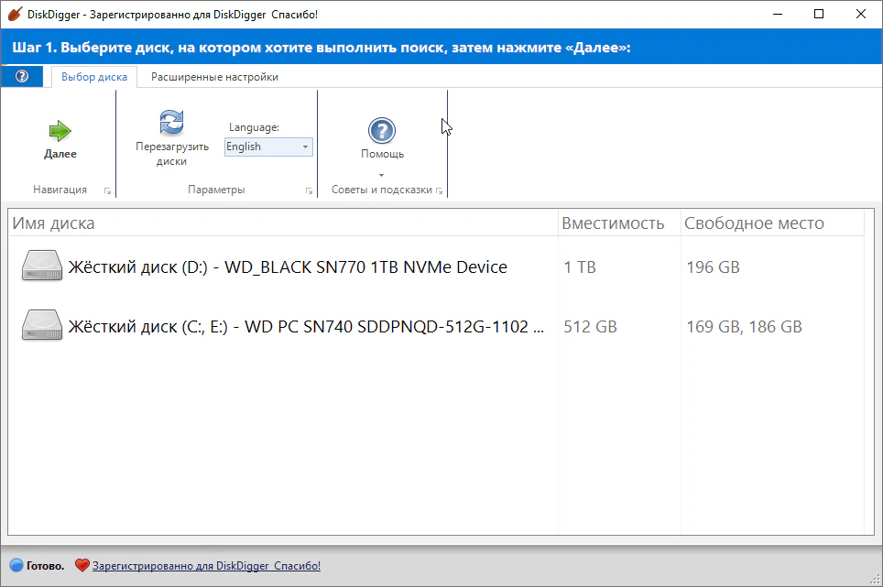
Task: Open the Советы и подсказки group launcher
Action: (x=440, y=191)
